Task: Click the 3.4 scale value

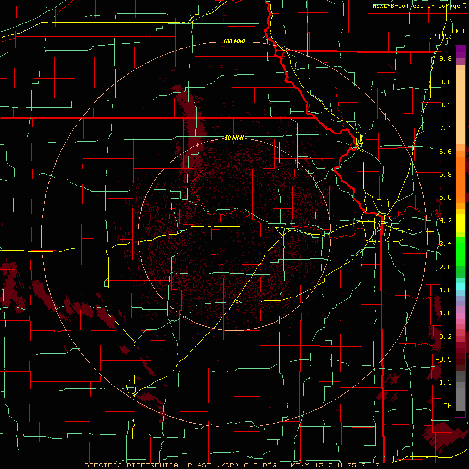Action: click(446, 244)
